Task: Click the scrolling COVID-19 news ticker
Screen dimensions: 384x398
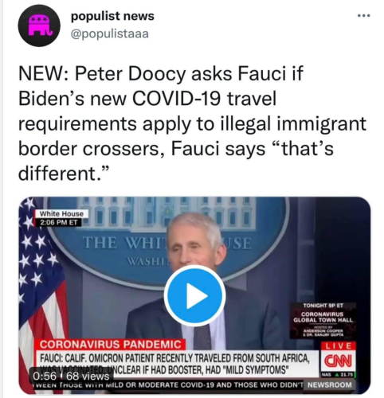Action: [x=169, y=384]
